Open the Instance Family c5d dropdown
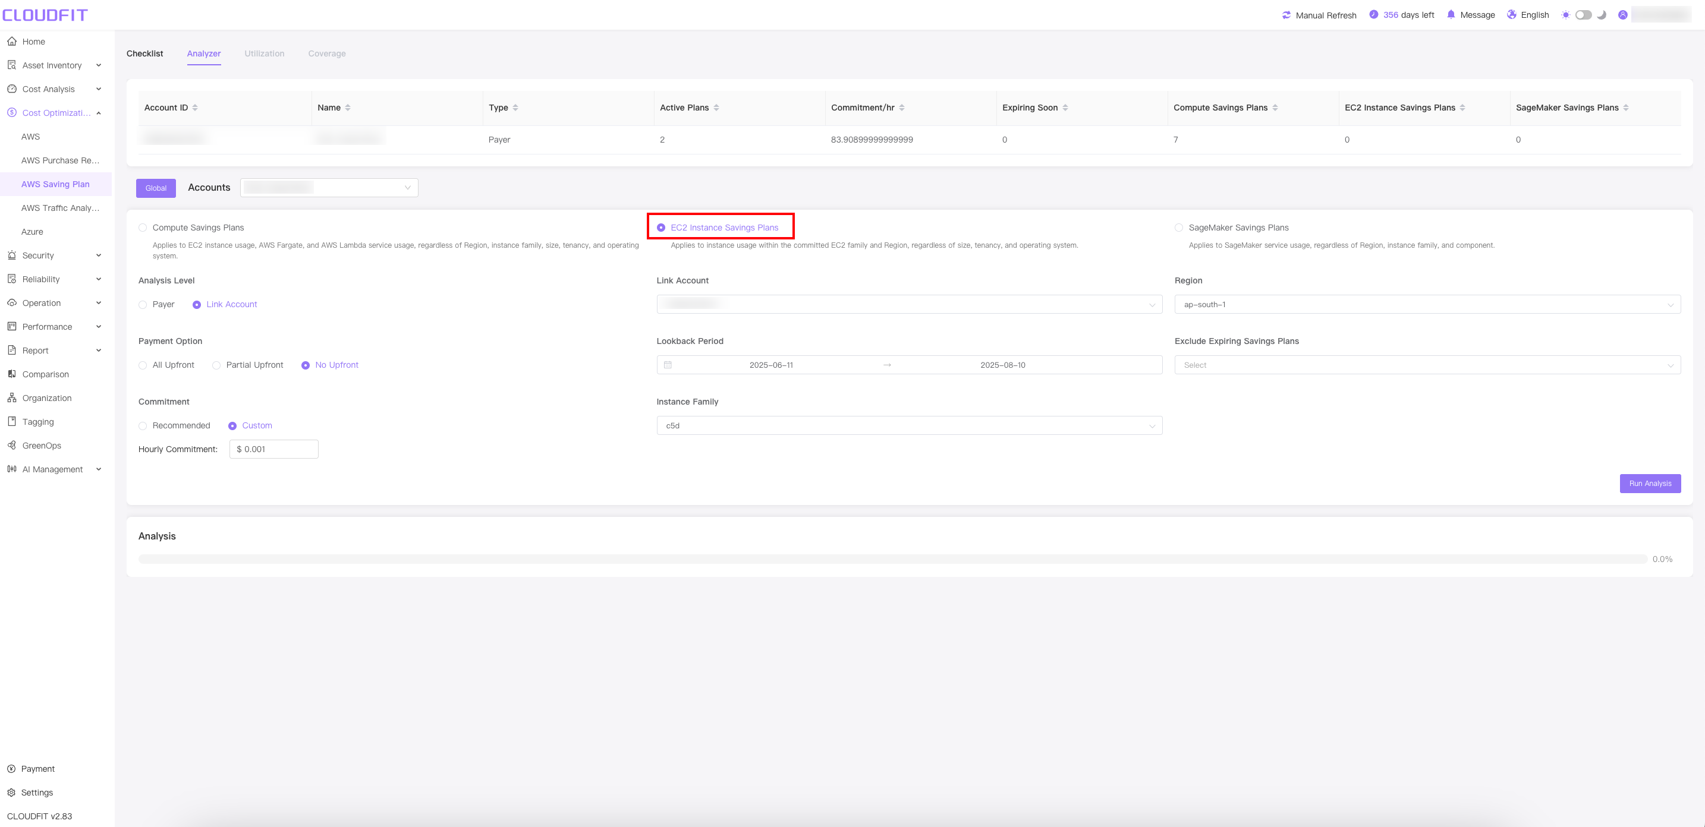 pyautogui.click(x=910, y=425)
